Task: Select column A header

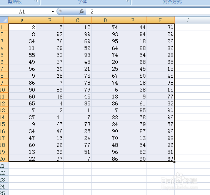Action: pyautogui.click(x=22, y=20)
